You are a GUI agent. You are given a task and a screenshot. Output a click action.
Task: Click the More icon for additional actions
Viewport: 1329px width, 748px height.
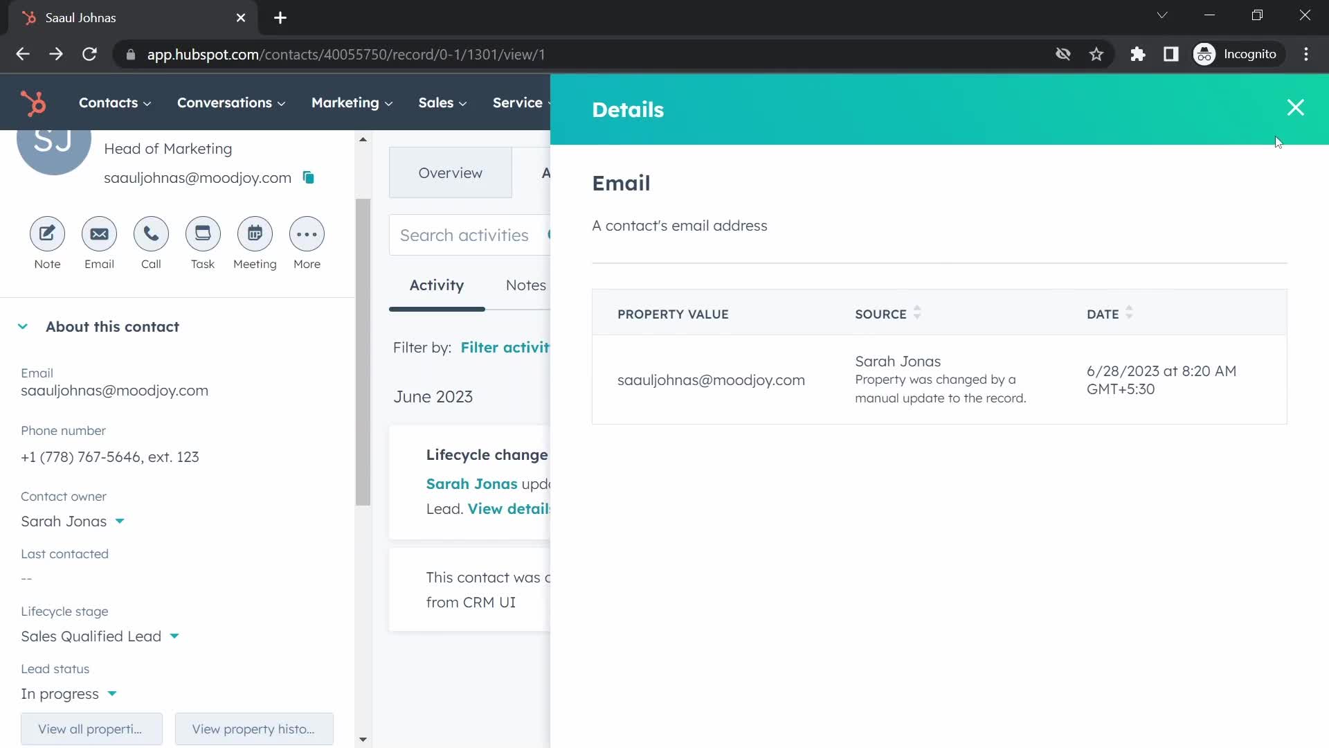tap(307, 234)
